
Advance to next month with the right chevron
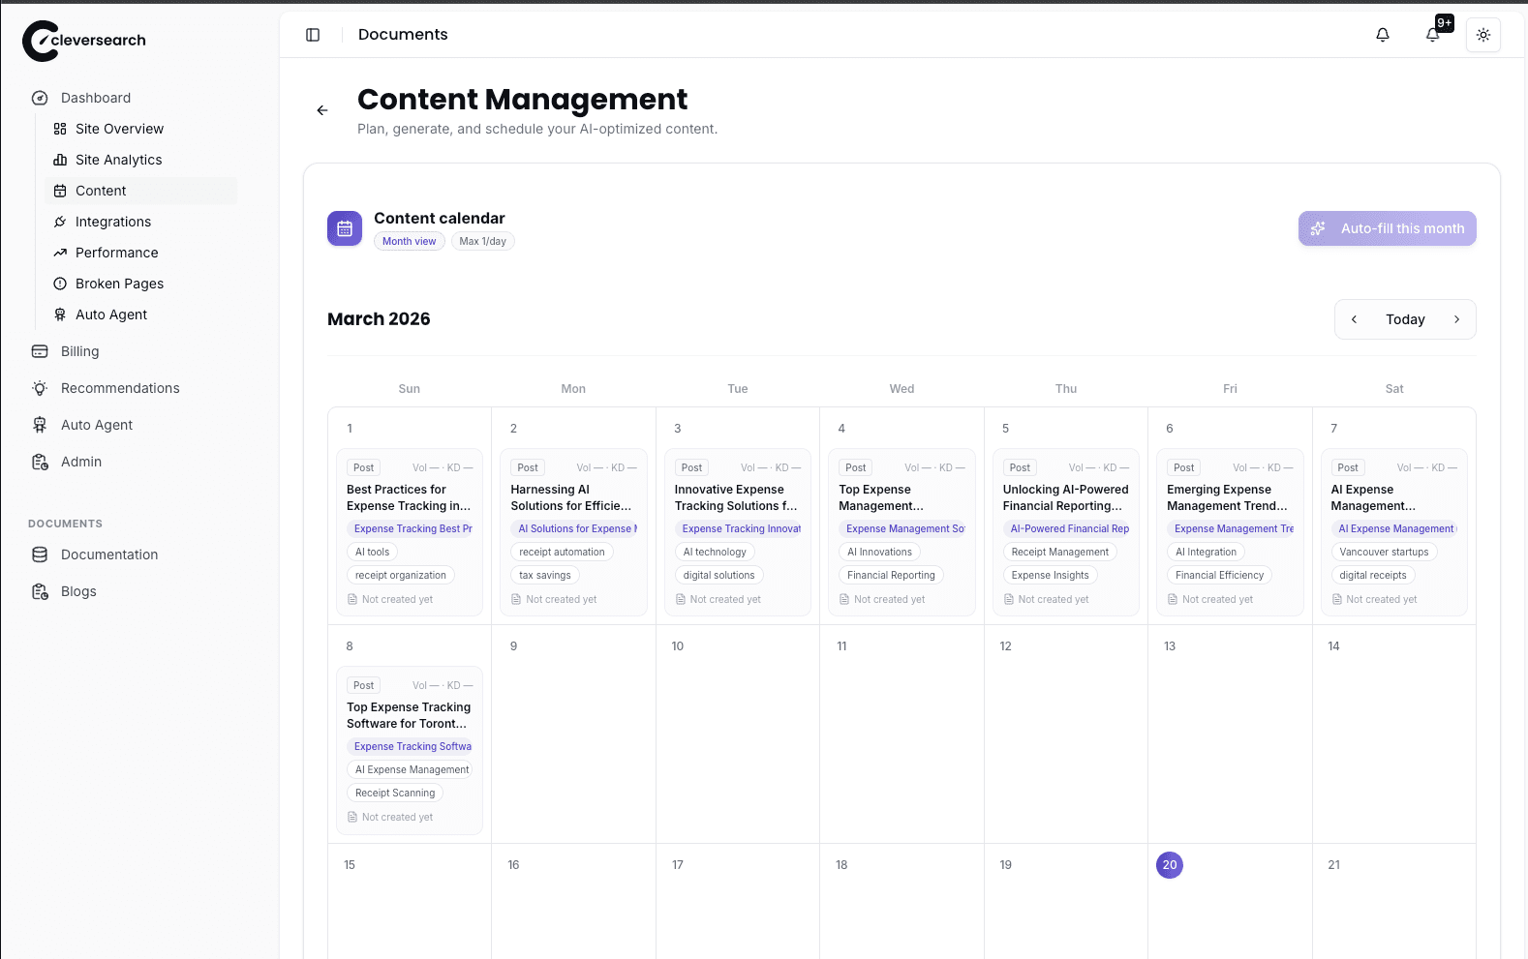click(1457, 318)
